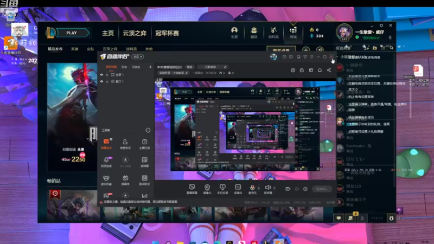Image resolution: width=434 pixels, height=244 pixels.
Task: Click the League summoner profile avatar
Action: click(344, 33)
